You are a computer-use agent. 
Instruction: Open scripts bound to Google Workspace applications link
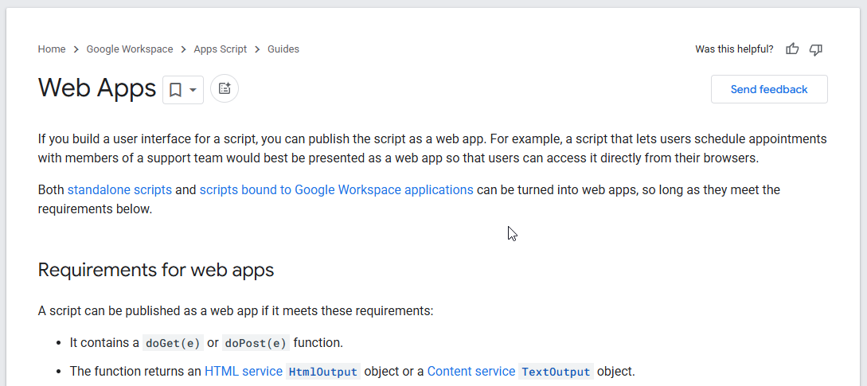336,190
